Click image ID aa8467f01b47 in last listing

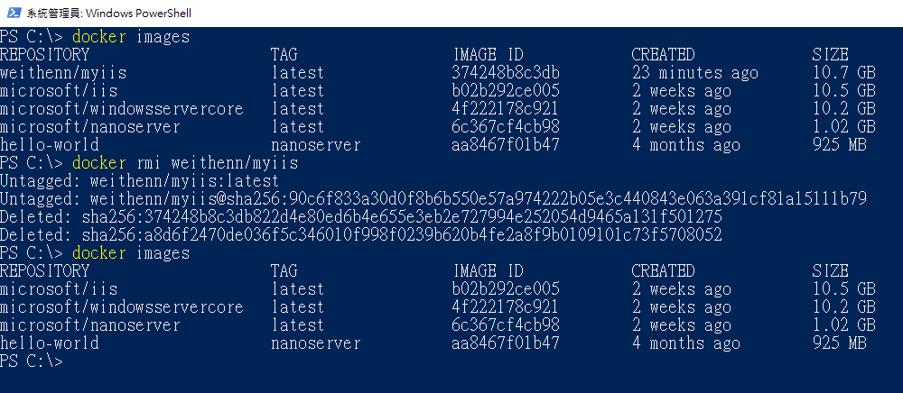[505, 343]
